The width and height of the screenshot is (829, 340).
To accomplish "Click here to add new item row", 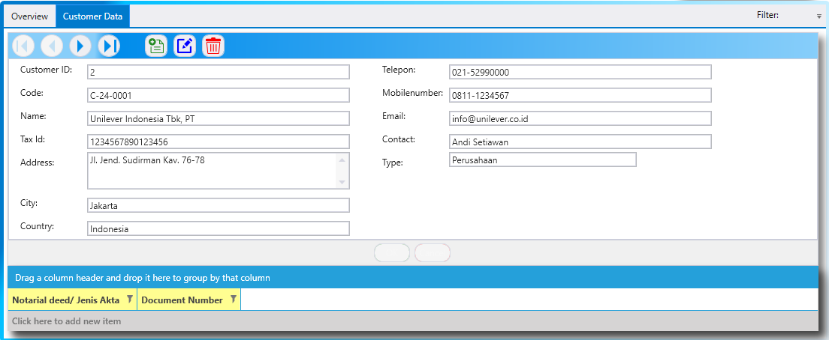I will point(413,321).
